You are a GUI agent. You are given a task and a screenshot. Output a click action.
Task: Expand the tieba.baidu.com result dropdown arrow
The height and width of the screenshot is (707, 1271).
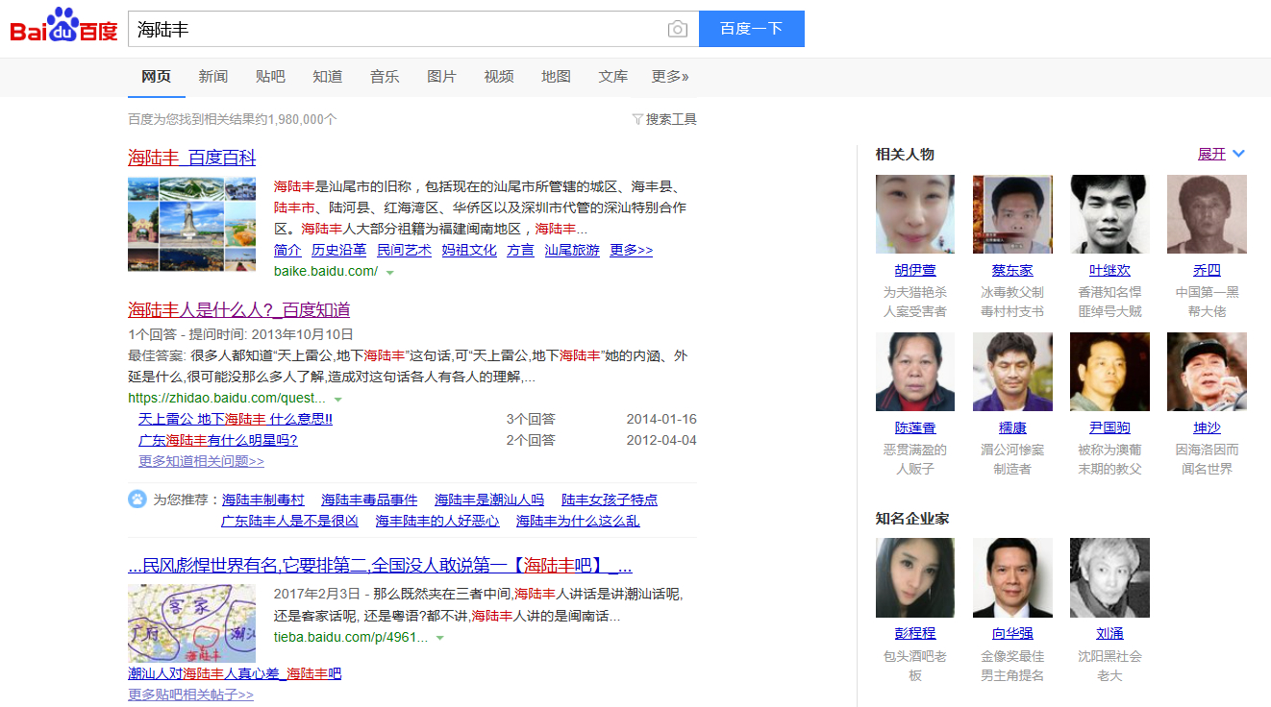click(x=439, y=638)
